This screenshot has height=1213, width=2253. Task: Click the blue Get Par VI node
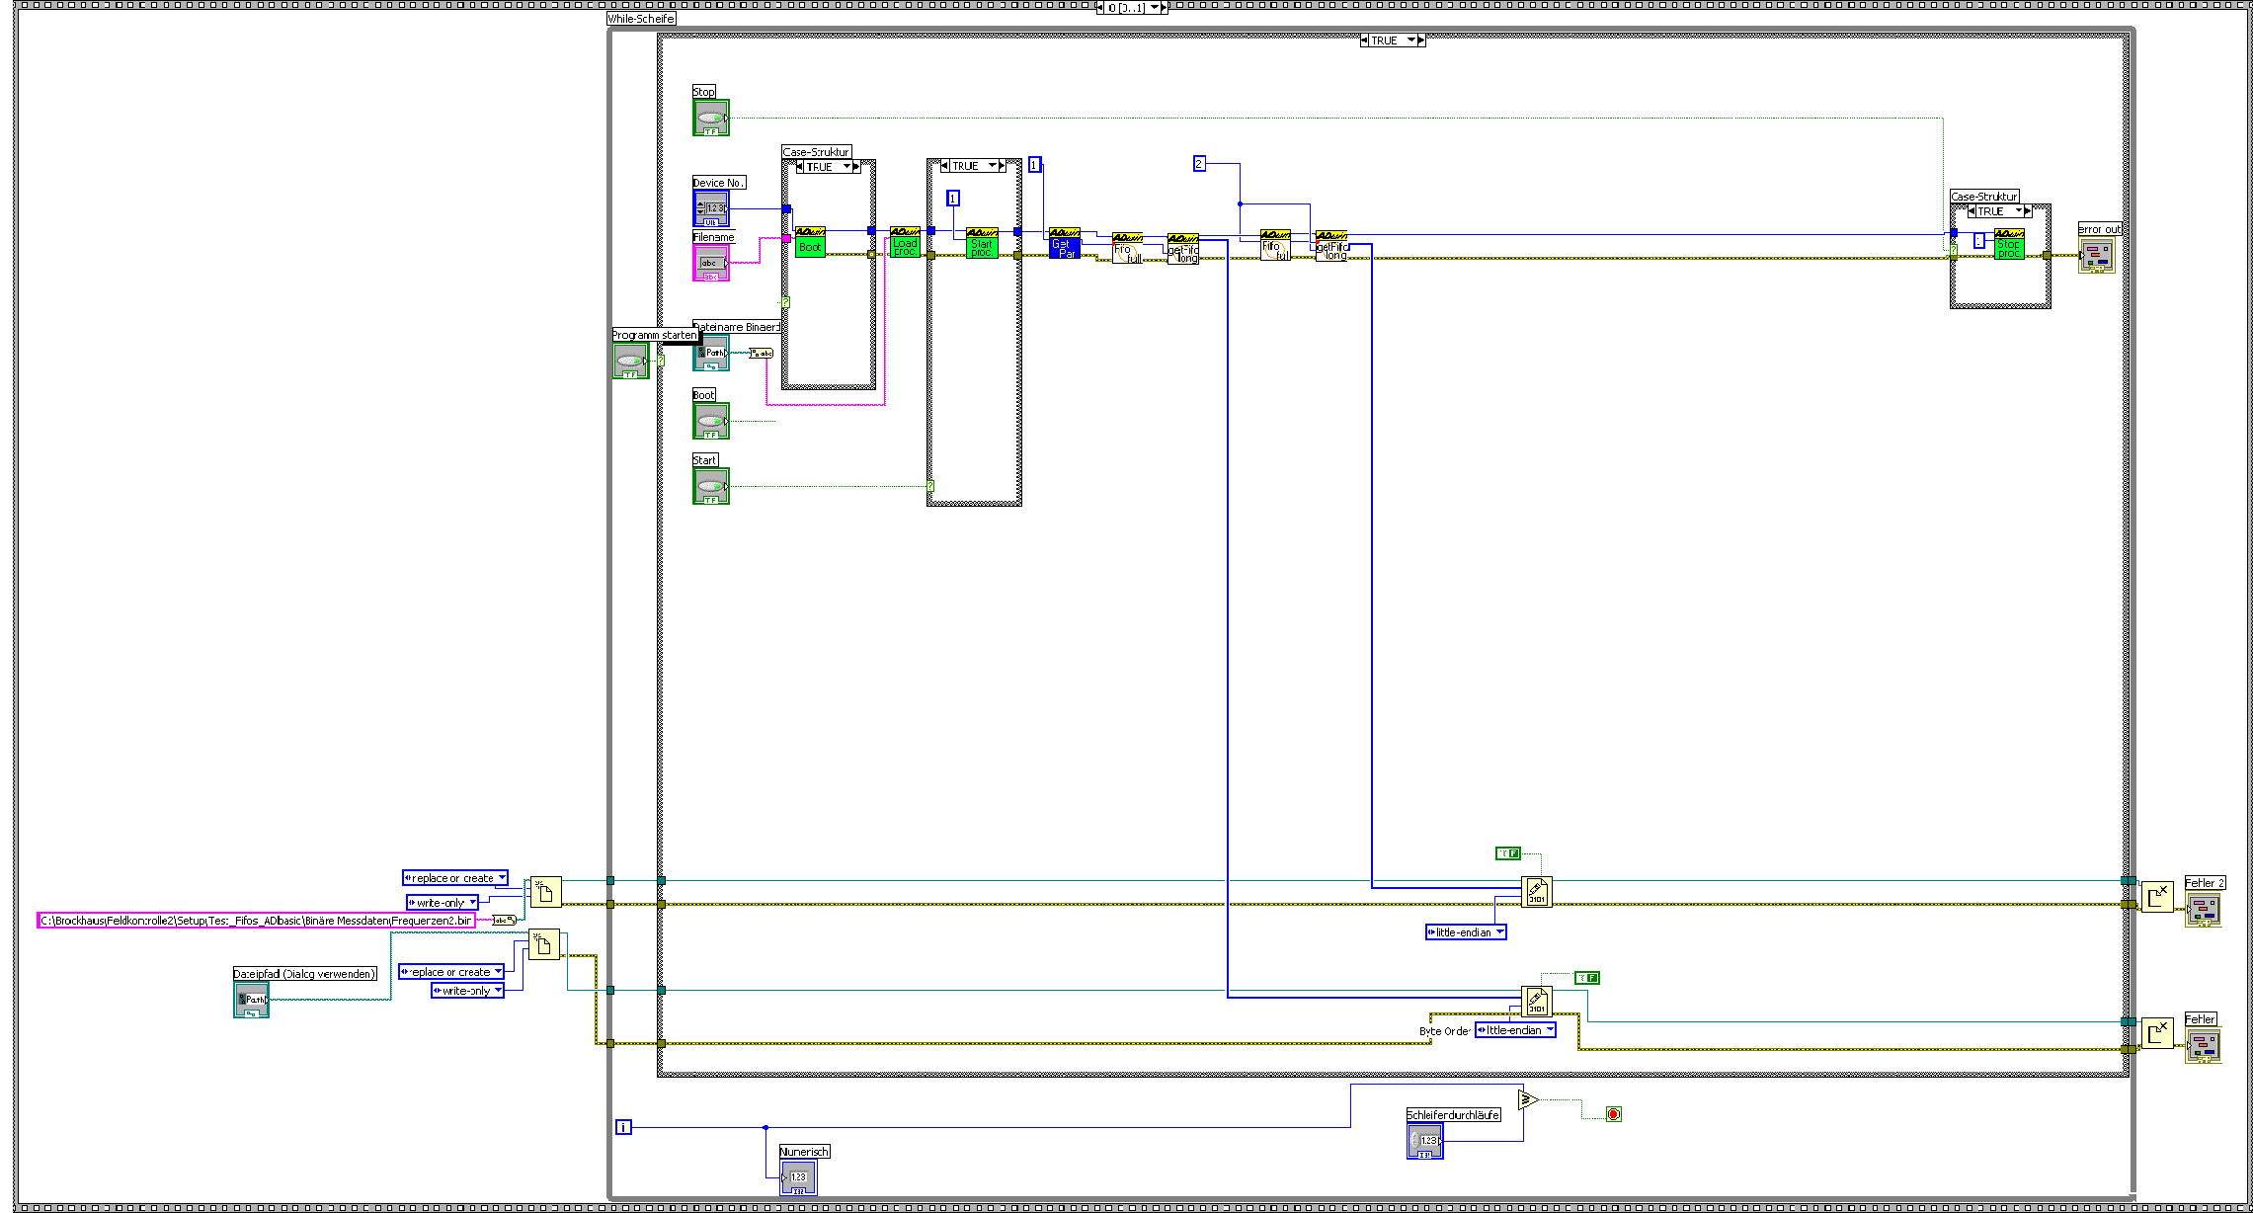coord(1064,243)
